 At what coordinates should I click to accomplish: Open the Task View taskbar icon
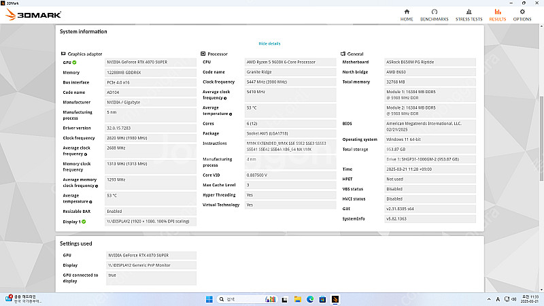tap(284, 299)
